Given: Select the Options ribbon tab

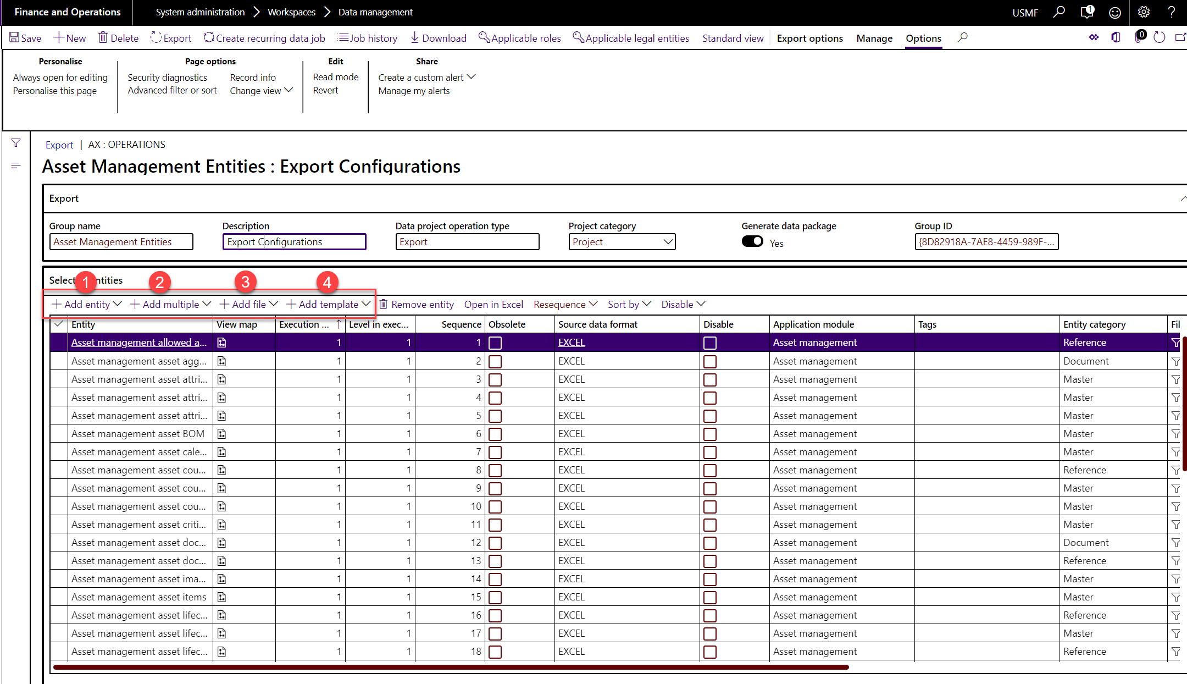Looking at the screenshot, I should (923, 38).
